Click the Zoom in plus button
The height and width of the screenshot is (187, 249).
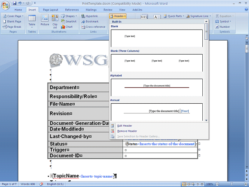pos(246,184)
